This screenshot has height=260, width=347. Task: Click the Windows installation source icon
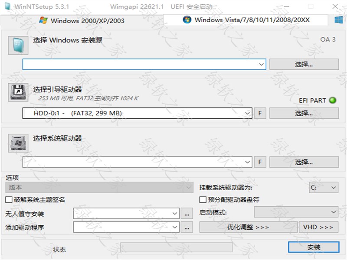coord(18,45)
